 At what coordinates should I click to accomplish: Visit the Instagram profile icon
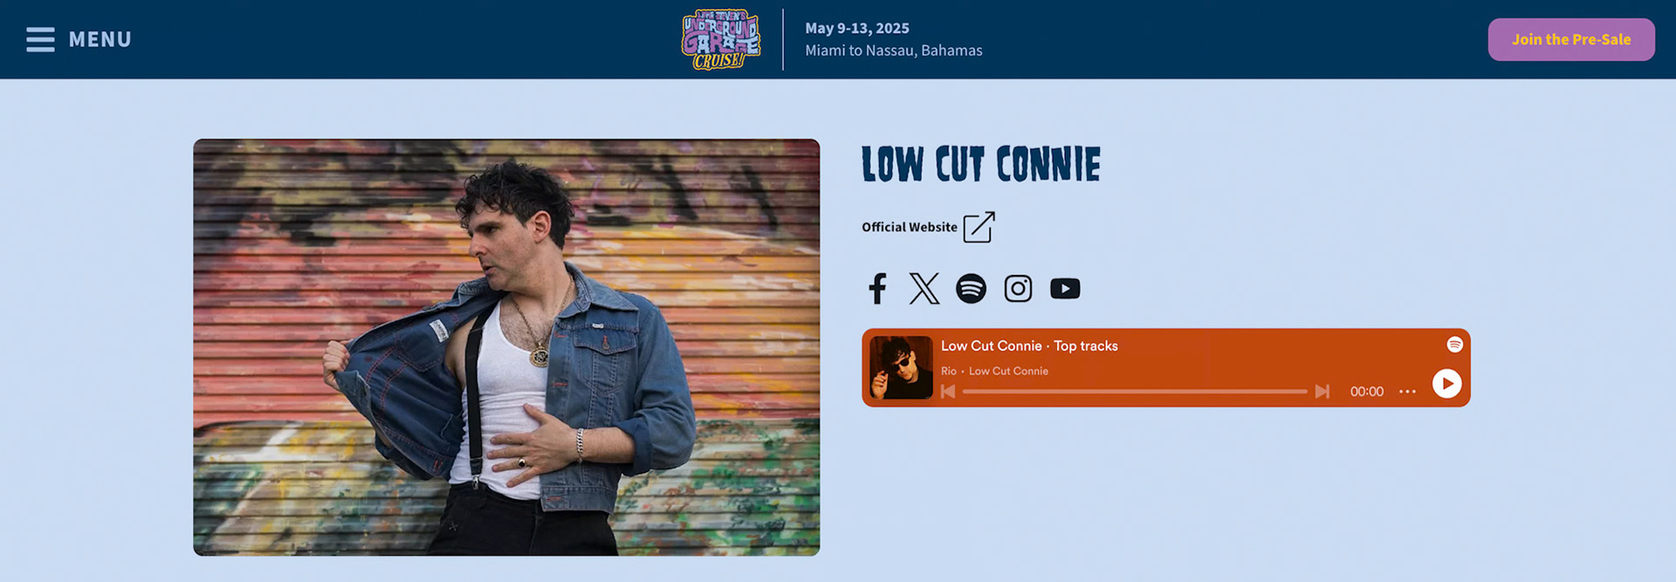click(1018, 288)
